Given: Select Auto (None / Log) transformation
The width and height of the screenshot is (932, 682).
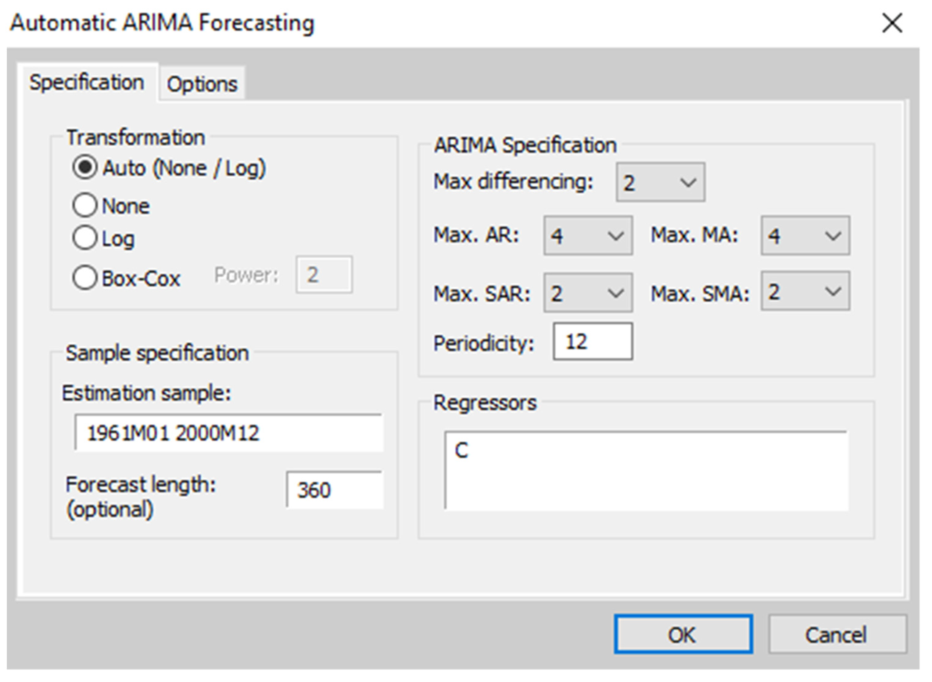Looking at the screenshot, I should pos(85,168).
